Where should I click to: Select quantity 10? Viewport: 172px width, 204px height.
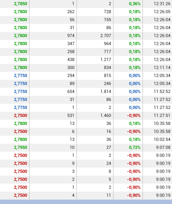(72, 147)
